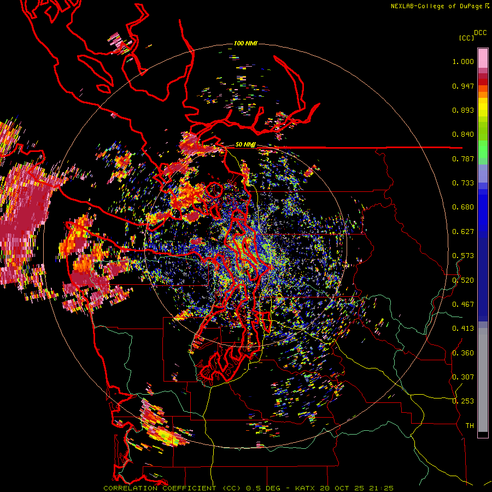492x492 pixels.
Task: Click the 1.000 color scale value
Action: 463,61
